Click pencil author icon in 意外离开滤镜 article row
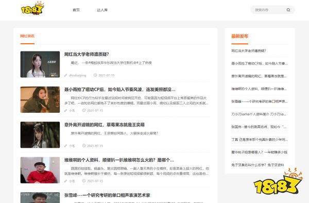The image size is (309, 203). click(x=65, y=146)
